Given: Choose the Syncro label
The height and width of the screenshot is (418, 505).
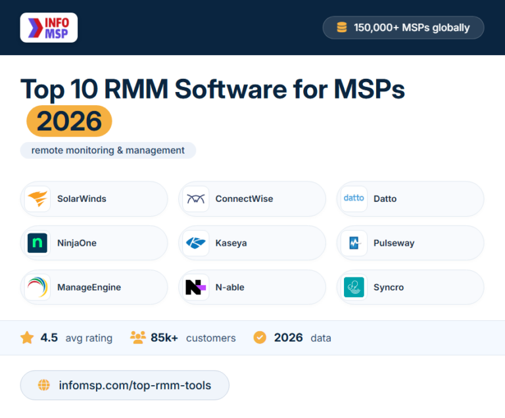Looking at the screenshot, I should click(389, 287).
